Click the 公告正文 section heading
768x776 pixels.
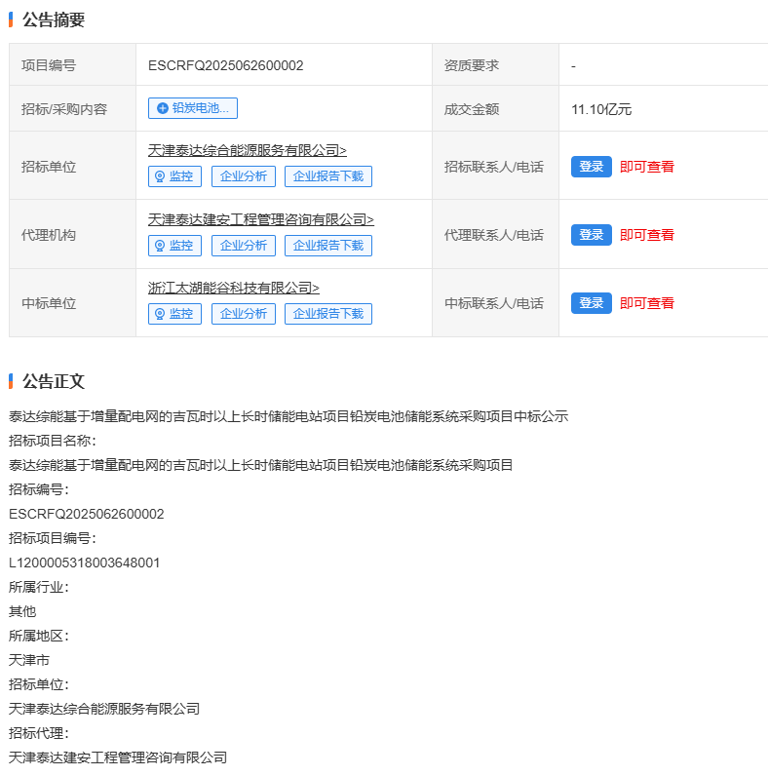[54, 381]
